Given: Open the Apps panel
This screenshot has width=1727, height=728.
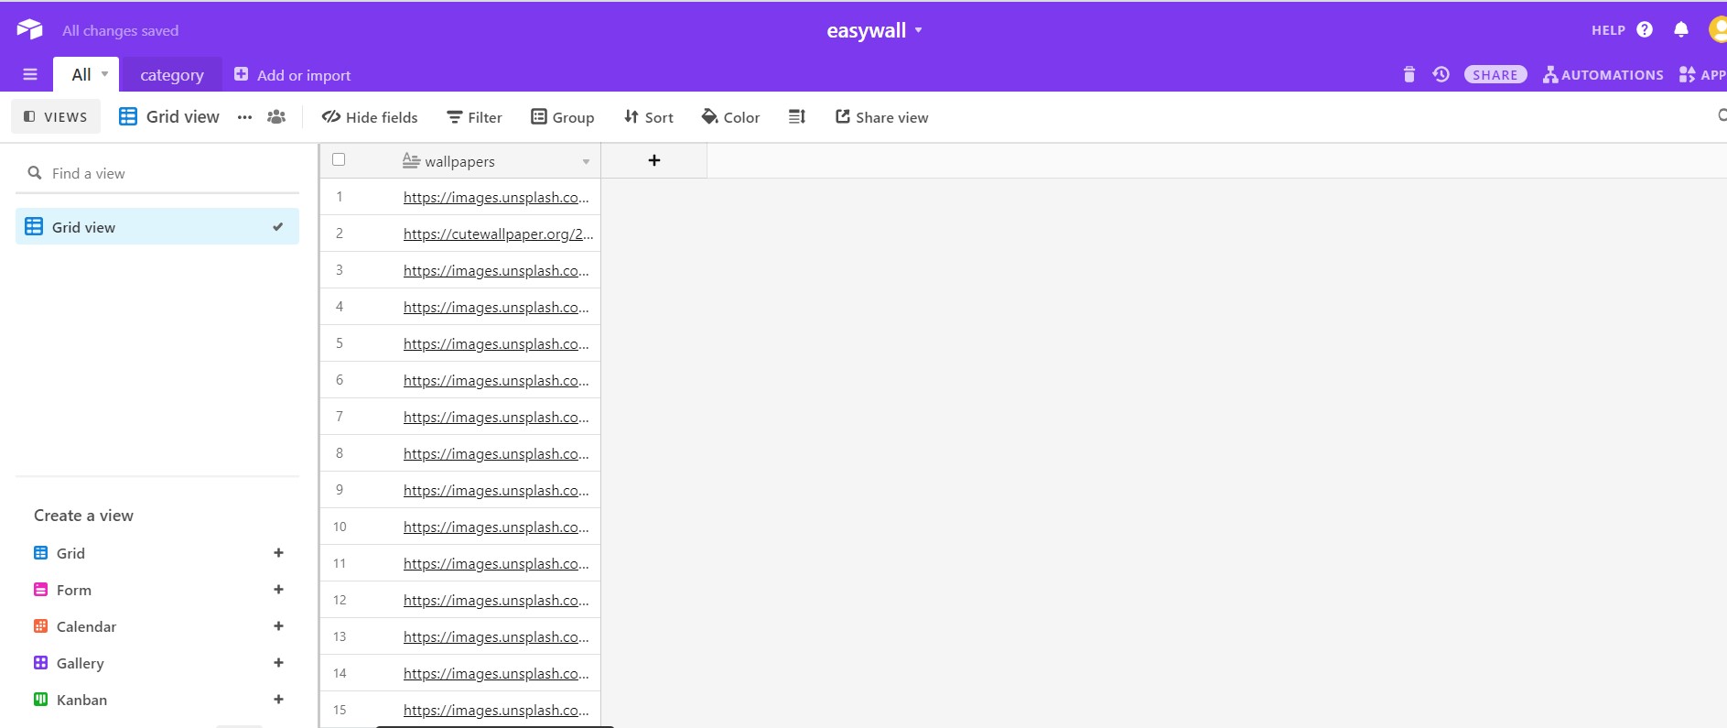Looking at the screenshot, I should pyautogui.click(x=1703, y=75).
